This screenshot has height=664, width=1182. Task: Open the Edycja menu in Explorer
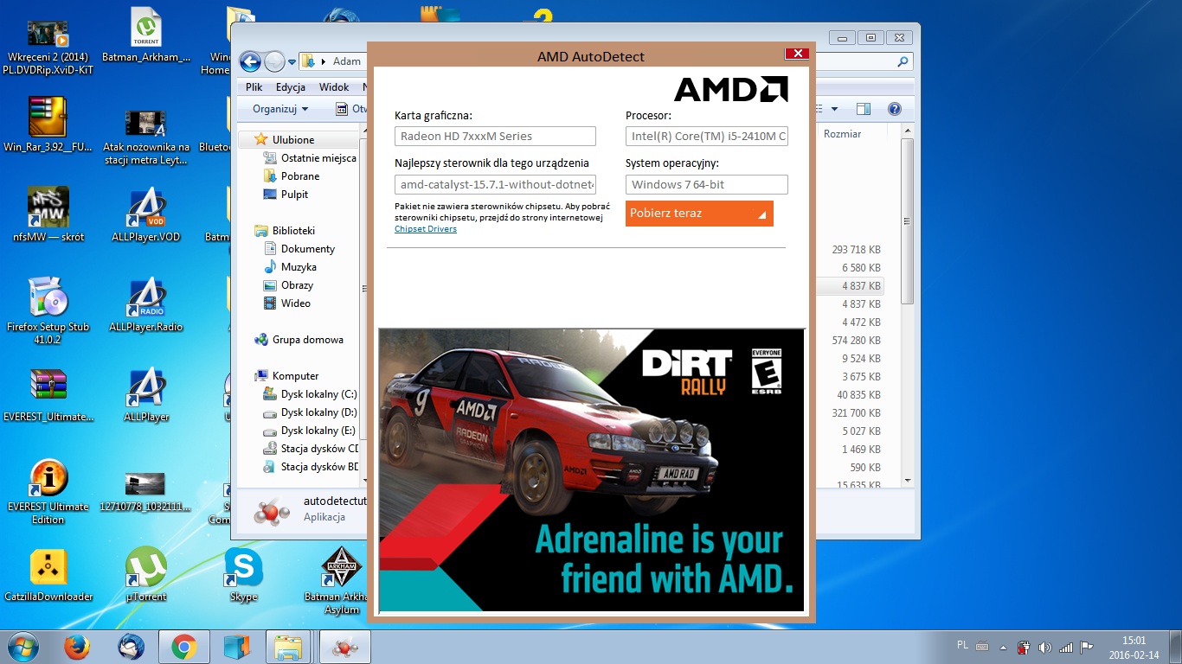291,87
